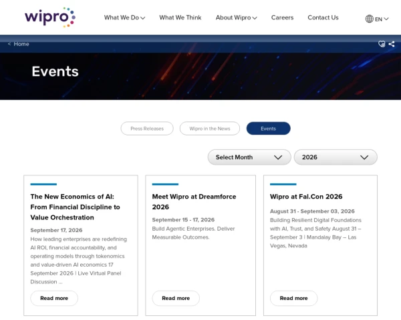Click the Wipro logo
The width and height of the screenshot is (401, 320).
pyautogui.click(x=50, y=17)
